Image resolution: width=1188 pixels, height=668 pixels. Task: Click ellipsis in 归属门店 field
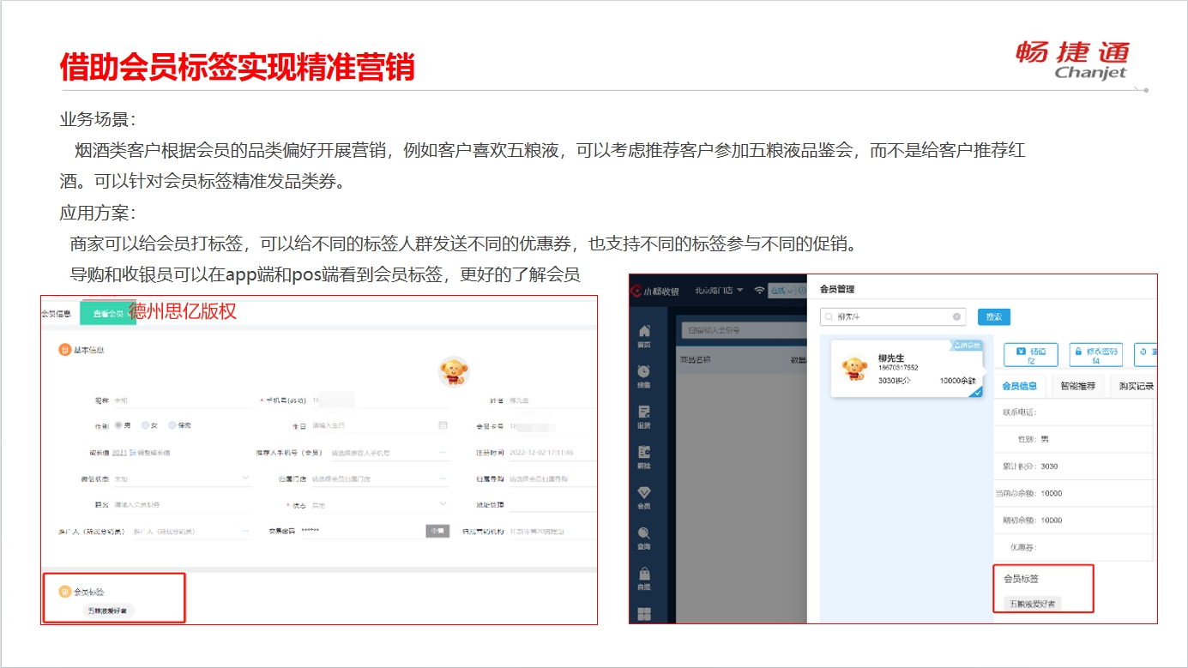(x=443, y=478)
